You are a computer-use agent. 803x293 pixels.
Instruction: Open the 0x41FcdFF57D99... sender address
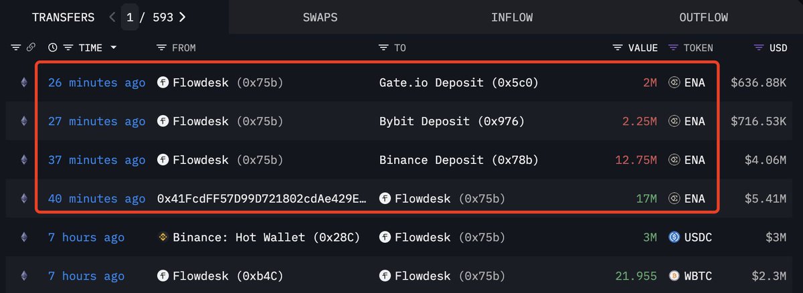[x=262, y=199]
